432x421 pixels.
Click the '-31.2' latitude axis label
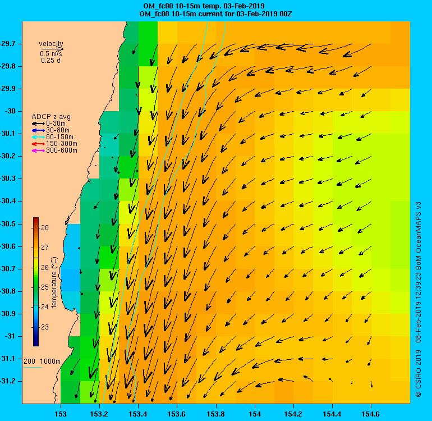click(7, 381)
